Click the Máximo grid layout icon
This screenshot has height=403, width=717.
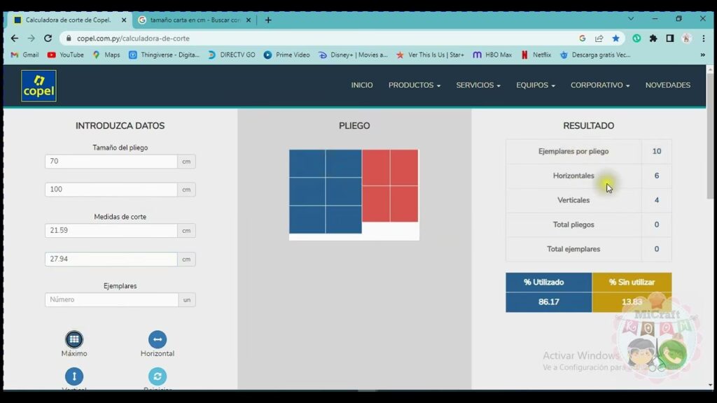[74, 340]
